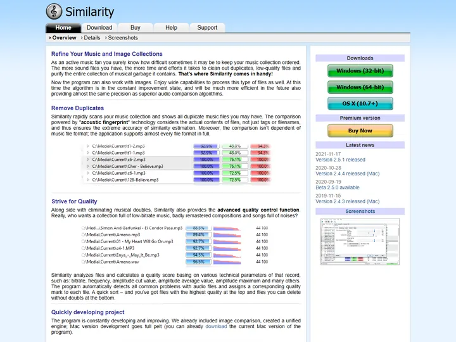Open the Version 2.5.1 released news
The height and width of the screenshot is (342, 456).
click(x=340, y=160)
